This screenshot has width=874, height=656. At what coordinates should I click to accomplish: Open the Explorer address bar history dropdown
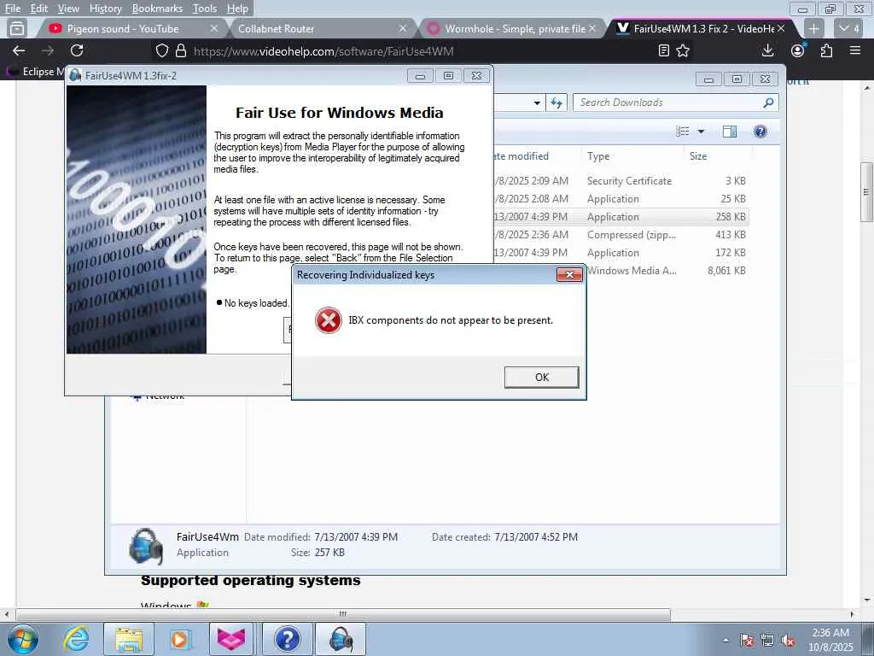click(537, 102)
